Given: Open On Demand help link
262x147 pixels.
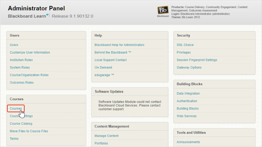Looking at the screenshot, I should [x=103, y=68].
